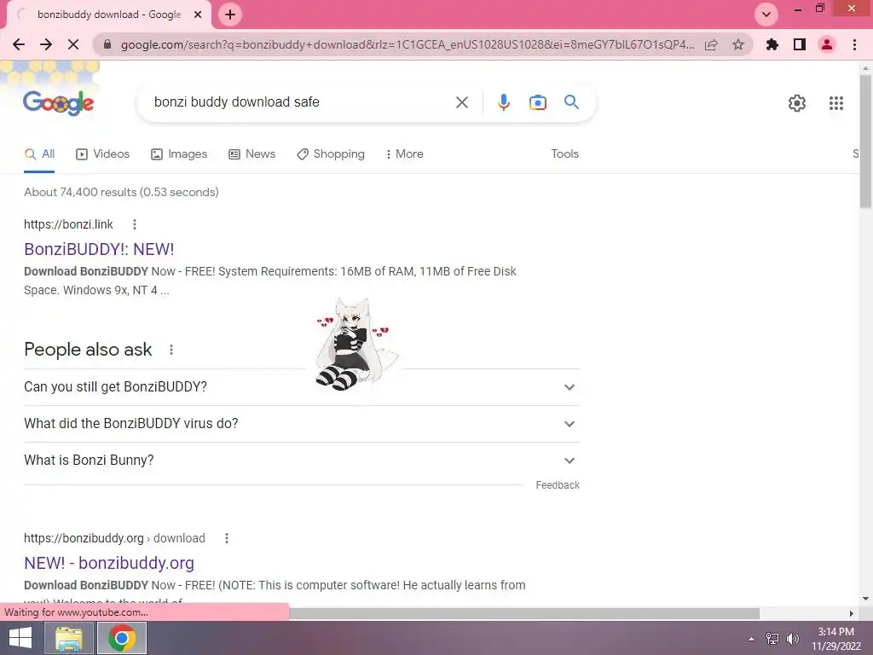
Task: Open a new tab
Action: point(230,14)
